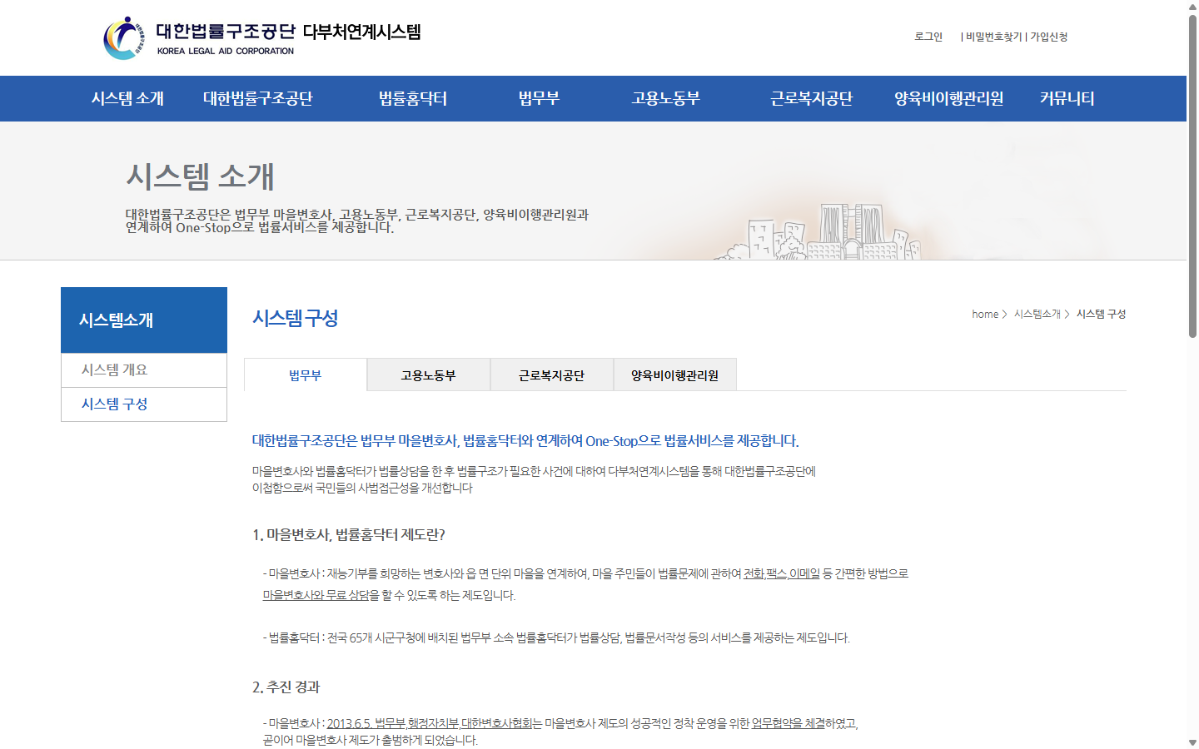Screen dimensions: 1199x749
Task: Click the vertical scrollbar thumb
Action: 1192,175
